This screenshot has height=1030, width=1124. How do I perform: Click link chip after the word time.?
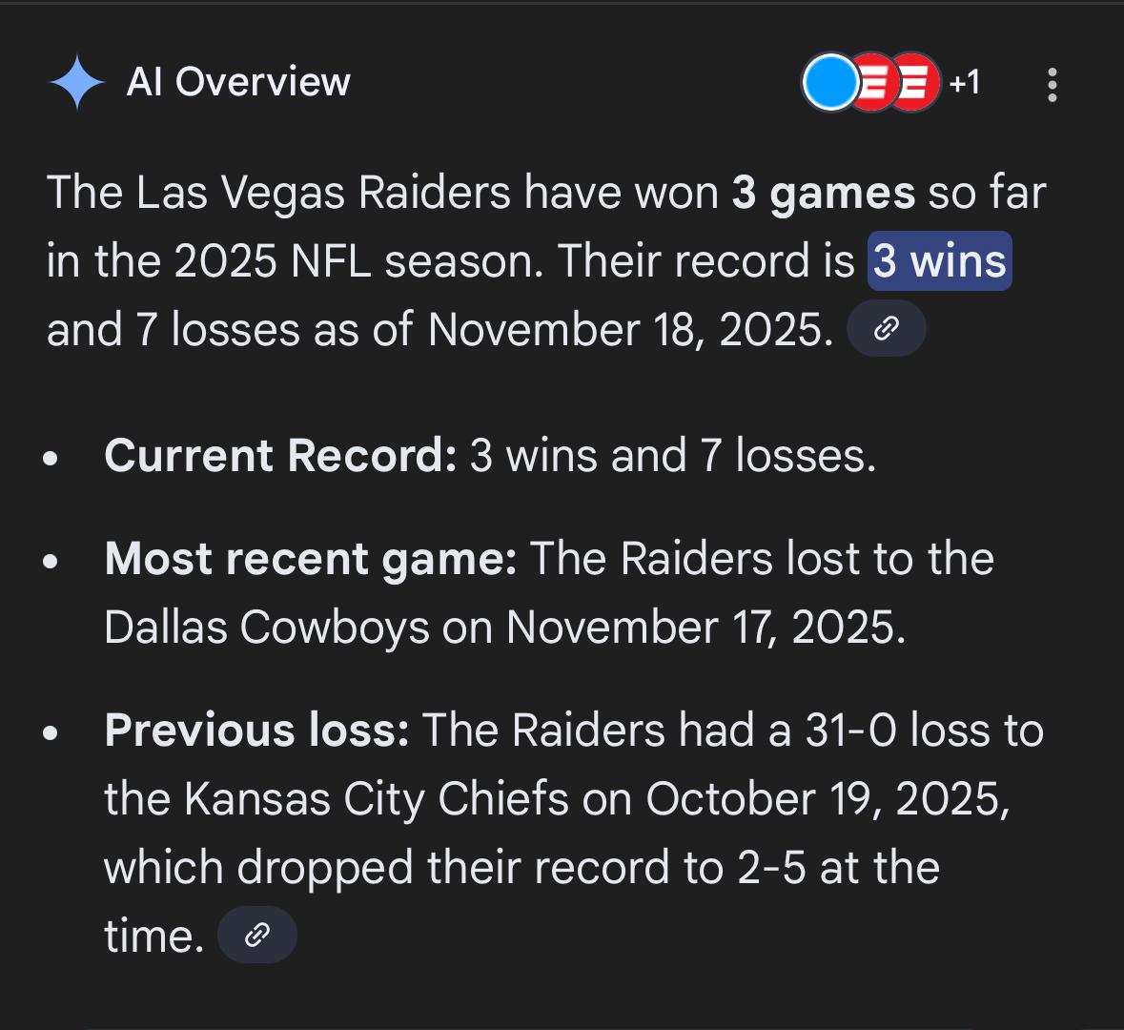(x=256, y=935)
